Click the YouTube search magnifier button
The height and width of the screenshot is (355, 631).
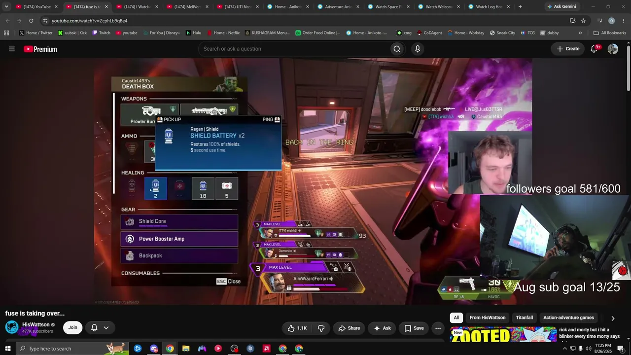coord(397,49)
